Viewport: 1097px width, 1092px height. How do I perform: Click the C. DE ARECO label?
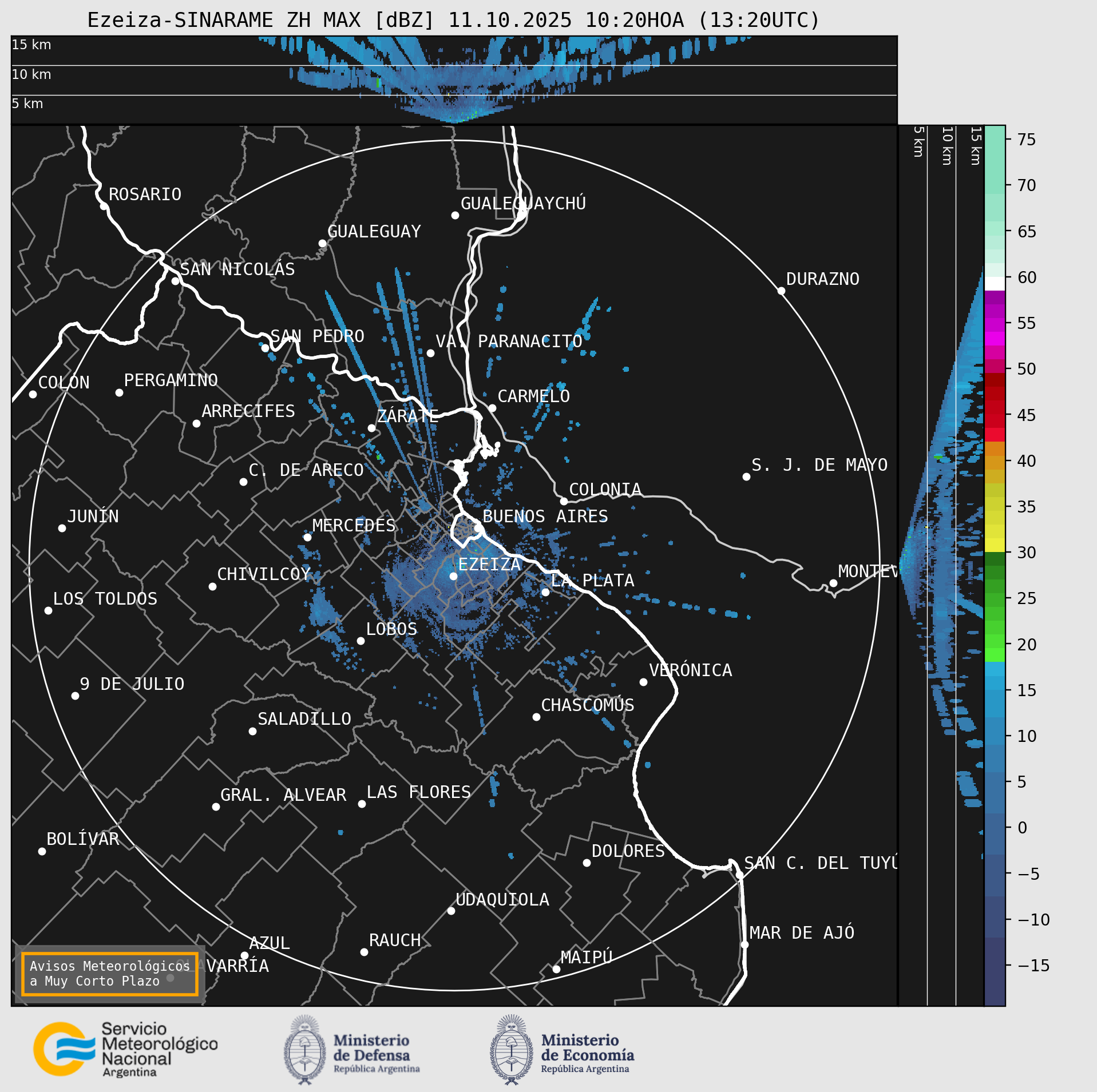[x=306, y=470]
